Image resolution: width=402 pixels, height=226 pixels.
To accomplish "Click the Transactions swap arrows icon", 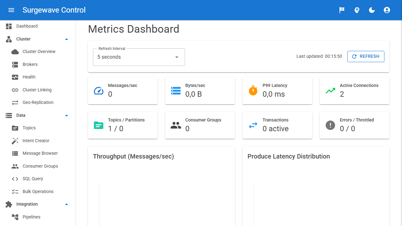I will 253,125.
